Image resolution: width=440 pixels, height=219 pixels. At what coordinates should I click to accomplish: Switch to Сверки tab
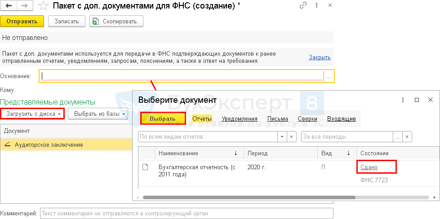[x=308, y=119]
